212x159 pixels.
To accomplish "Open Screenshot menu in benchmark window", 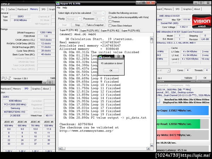I will [x=163, y=85].
